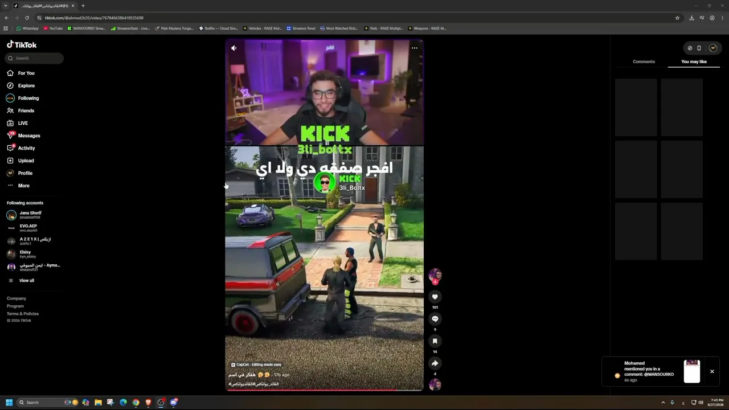Open the video comments bubble icon

click(435, 319)
